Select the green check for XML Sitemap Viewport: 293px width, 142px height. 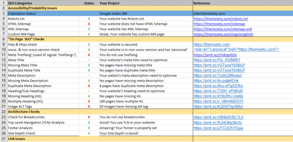(89, 29)
